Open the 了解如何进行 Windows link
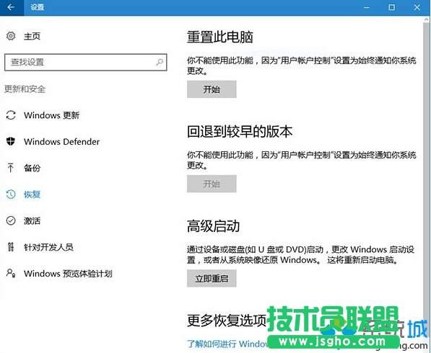Screen dimensions: 431x353 227,344
